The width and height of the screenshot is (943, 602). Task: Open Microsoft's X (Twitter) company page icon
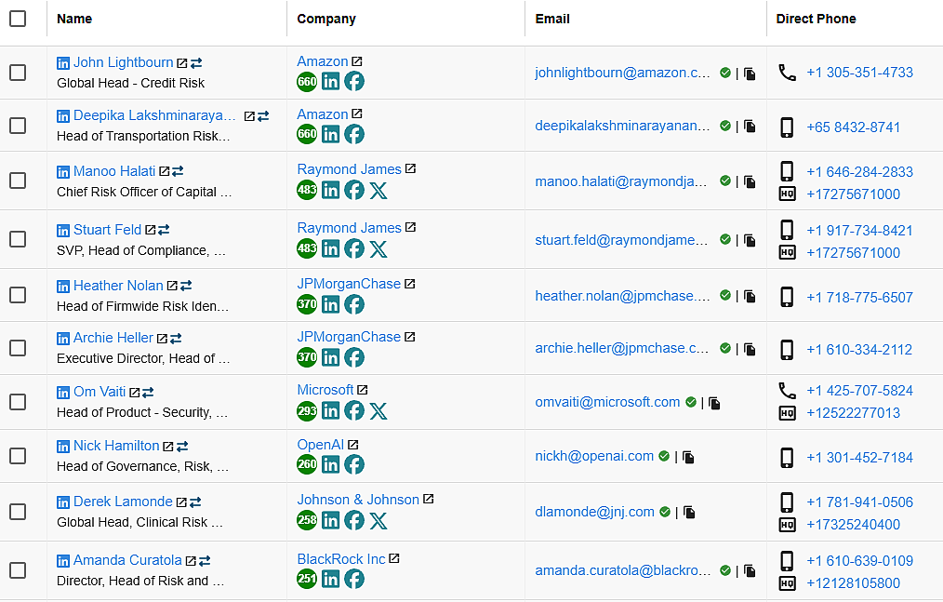pyautogui.click(x=378, y=411)
